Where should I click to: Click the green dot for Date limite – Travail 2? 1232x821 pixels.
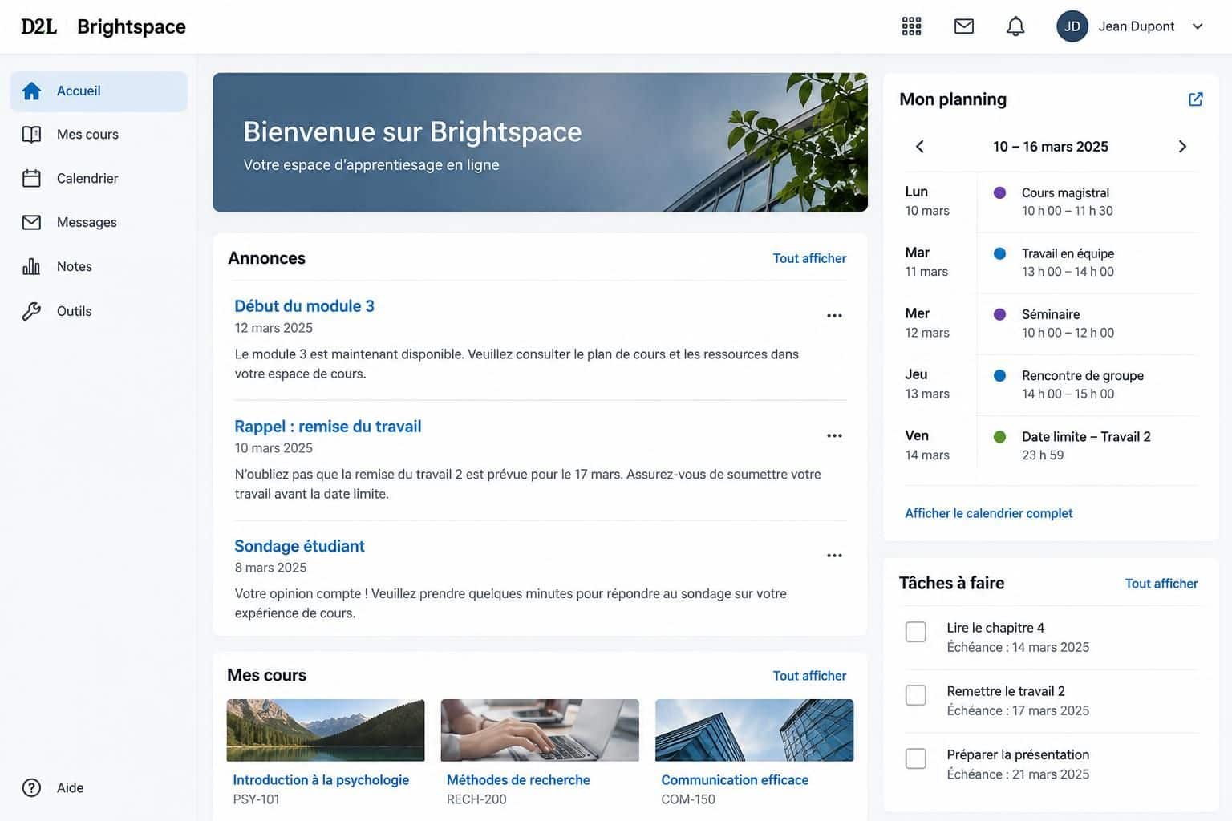pyautogui.click(x=999, y=437)
